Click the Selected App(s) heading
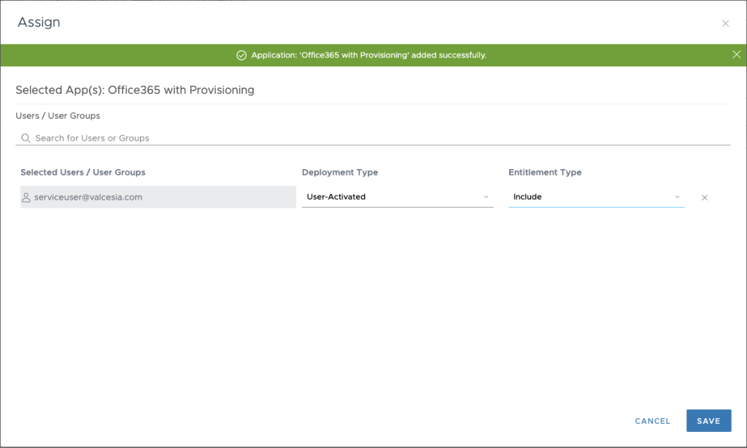 [135, 90]
